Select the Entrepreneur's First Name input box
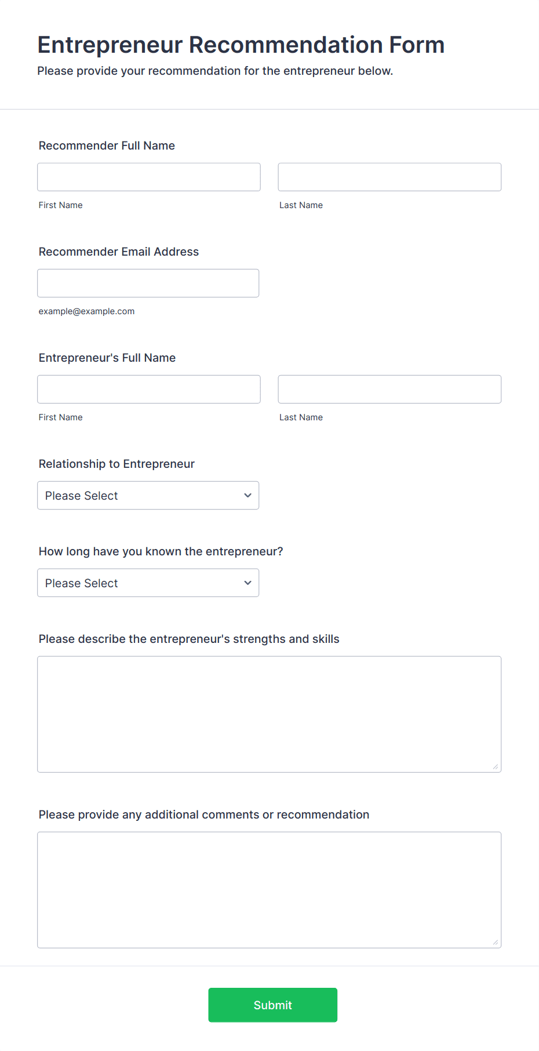 [149, 390]
